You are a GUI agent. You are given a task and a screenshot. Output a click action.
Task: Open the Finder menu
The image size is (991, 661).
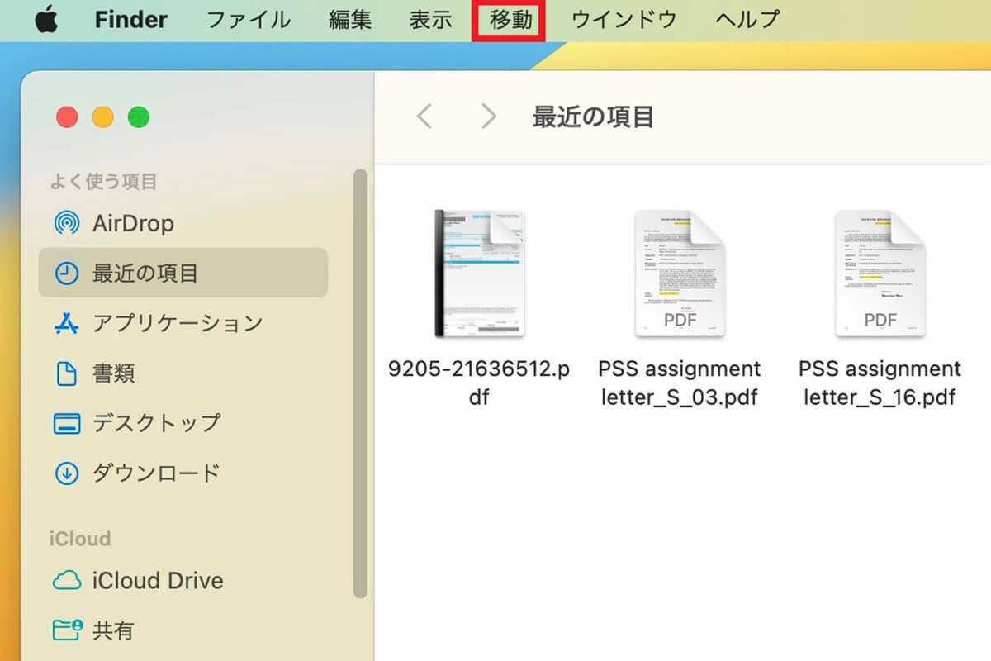pos(132,20)
